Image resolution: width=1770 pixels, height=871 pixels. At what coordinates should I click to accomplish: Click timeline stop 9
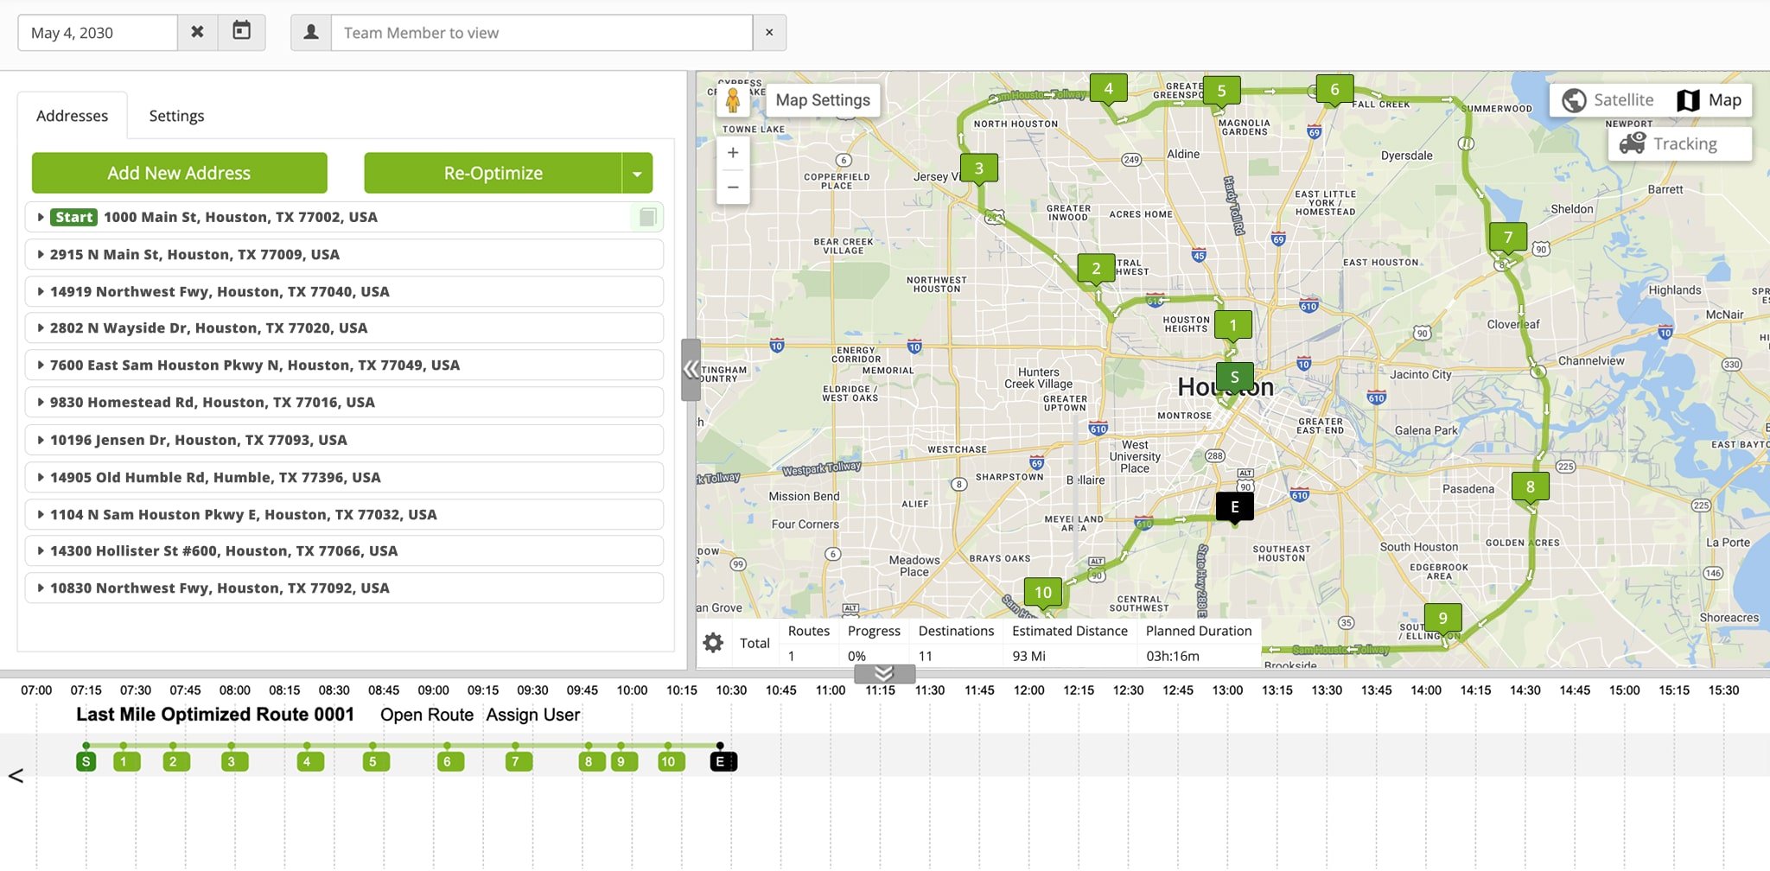[x=623, y=761]
